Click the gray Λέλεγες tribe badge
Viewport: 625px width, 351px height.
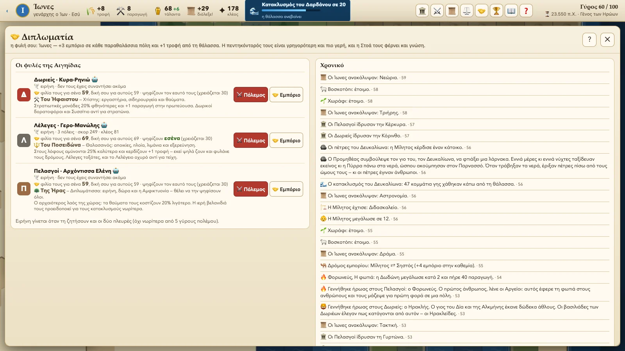(24, 140)
